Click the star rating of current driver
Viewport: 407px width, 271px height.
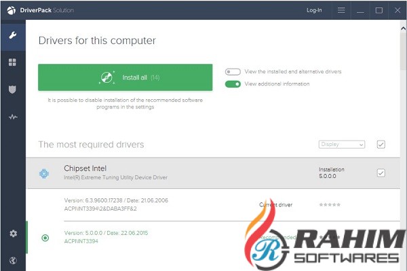pyautogui.click(x=330, y=204)
